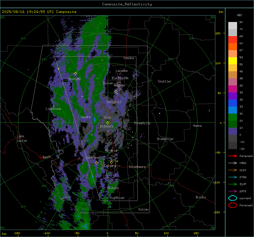Click the ThreeHills city label
The width and height of the screenshot is (254, 237).
point(142,123)
